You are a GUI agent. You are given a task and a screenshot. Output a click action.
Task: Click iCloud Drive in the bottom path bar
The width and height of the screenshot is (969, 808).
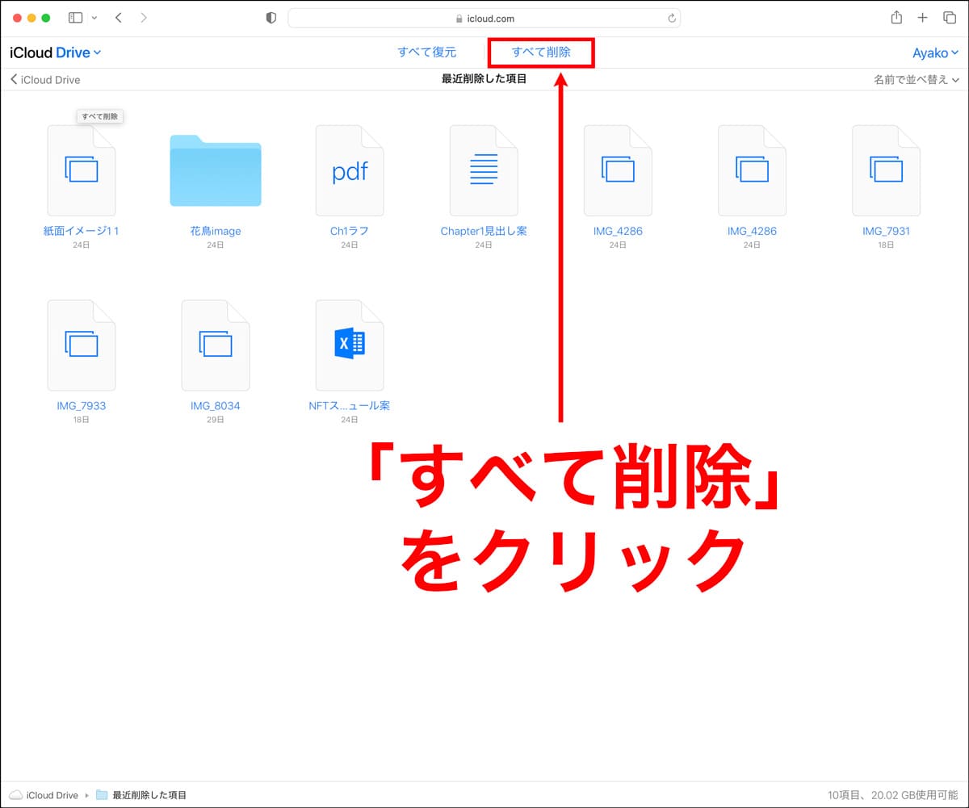52,795
